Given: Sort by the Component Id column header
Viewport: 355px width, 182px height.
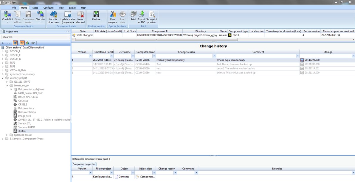Looking at the screenshot, I should (x=160, y=32).
